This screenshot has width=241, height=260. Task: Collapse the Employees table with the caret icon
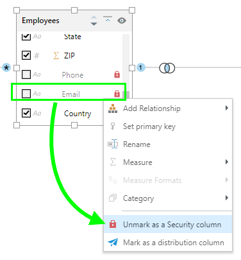[x=108, y=19]
